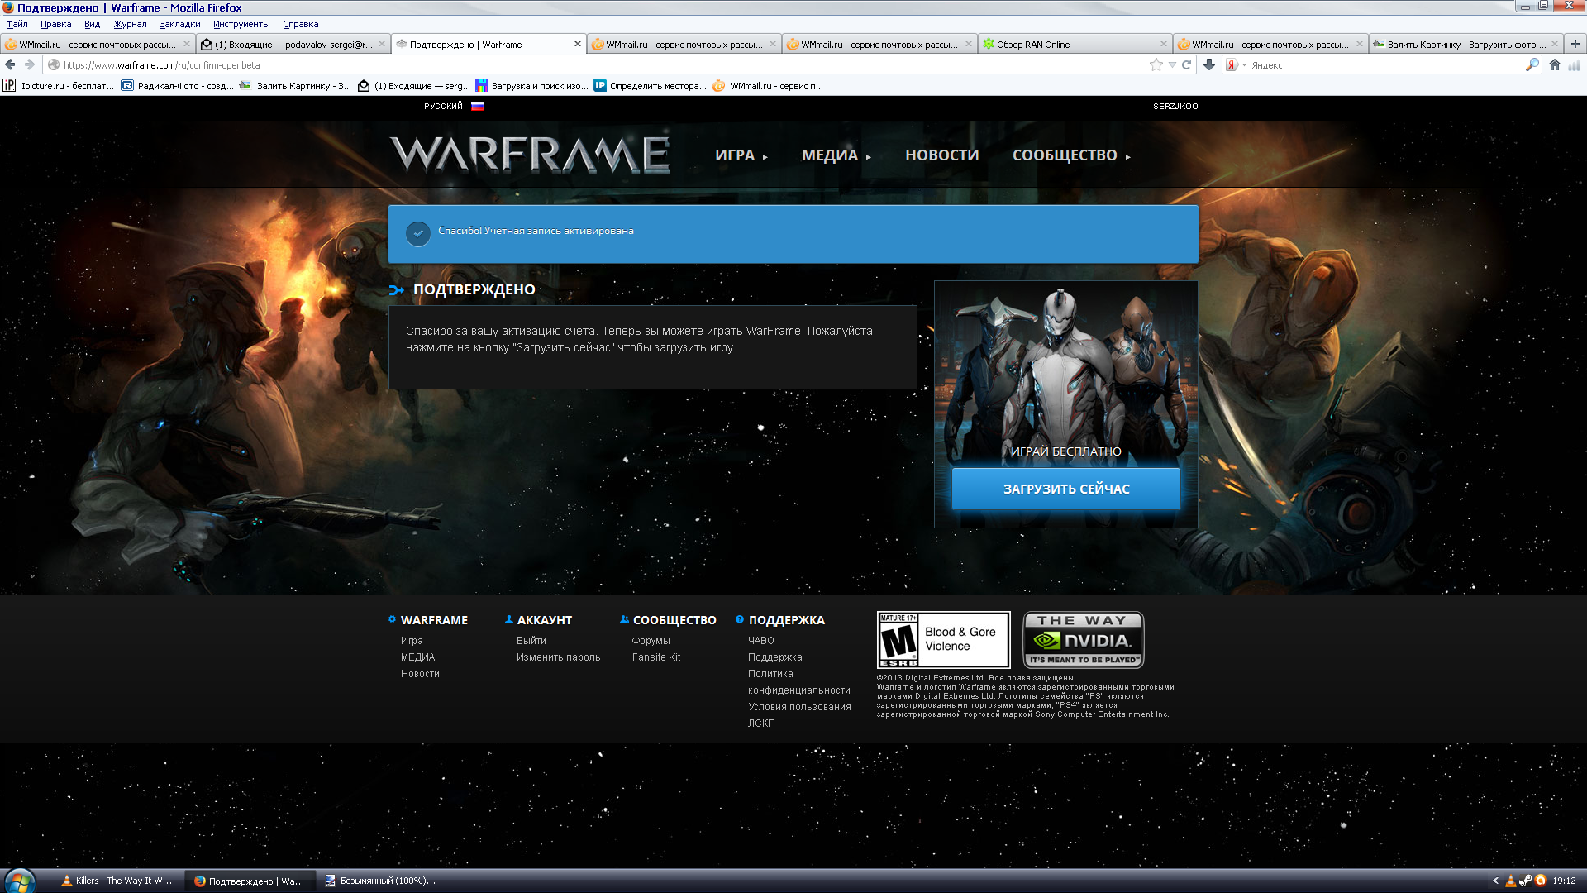Switch to the 'Обзор RAN Online' tab
Viewport: 1587px width, 893px height.
(x=1075, y=45)
